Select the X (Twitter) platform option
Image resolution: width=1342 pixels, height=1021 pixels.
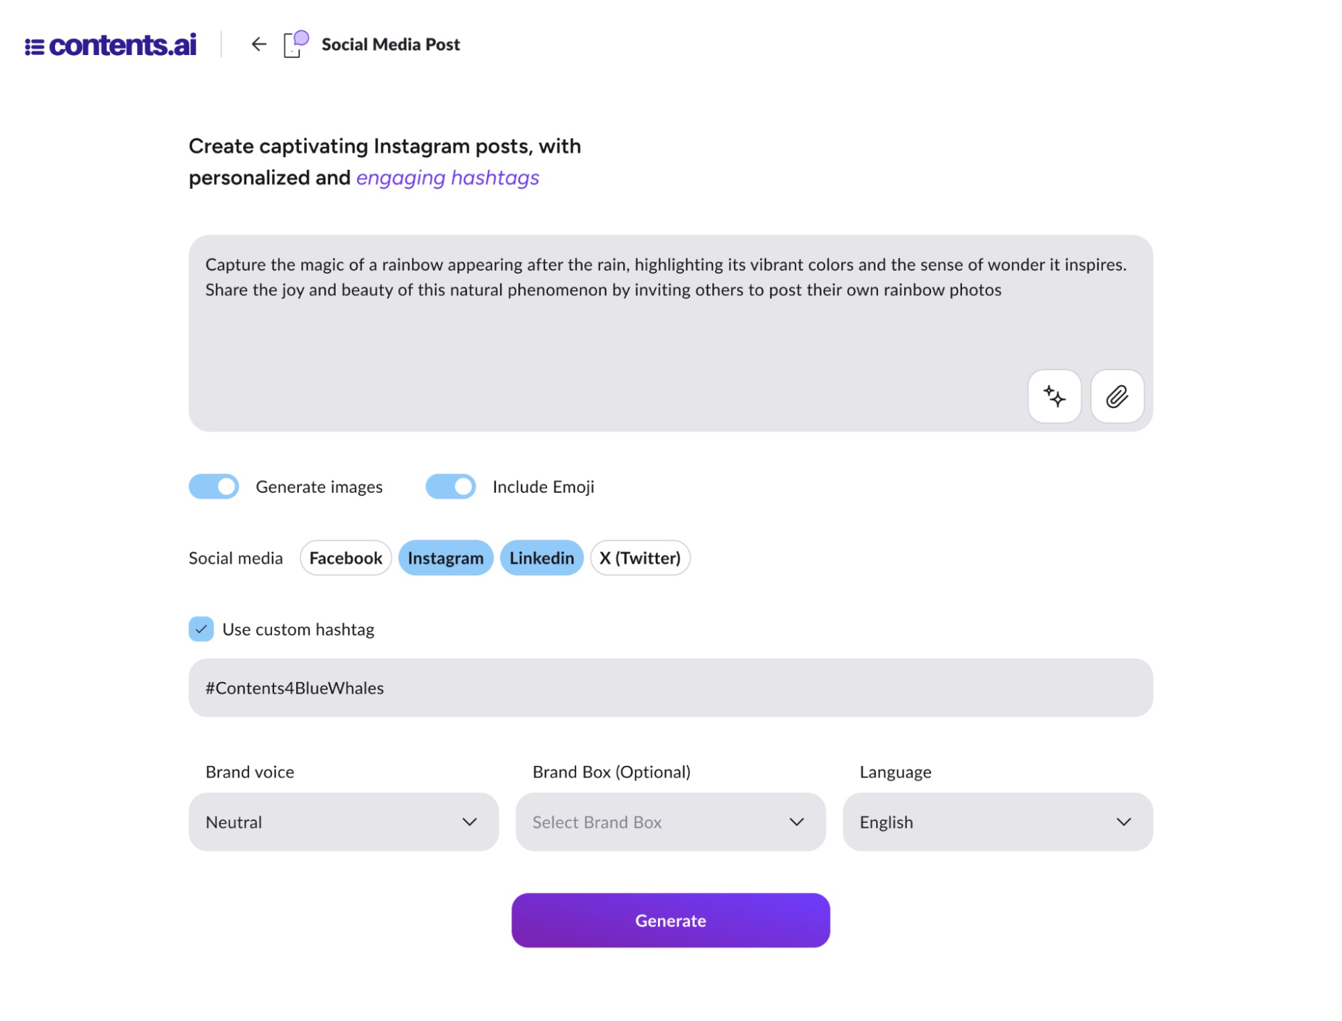(x=639, y=557)
